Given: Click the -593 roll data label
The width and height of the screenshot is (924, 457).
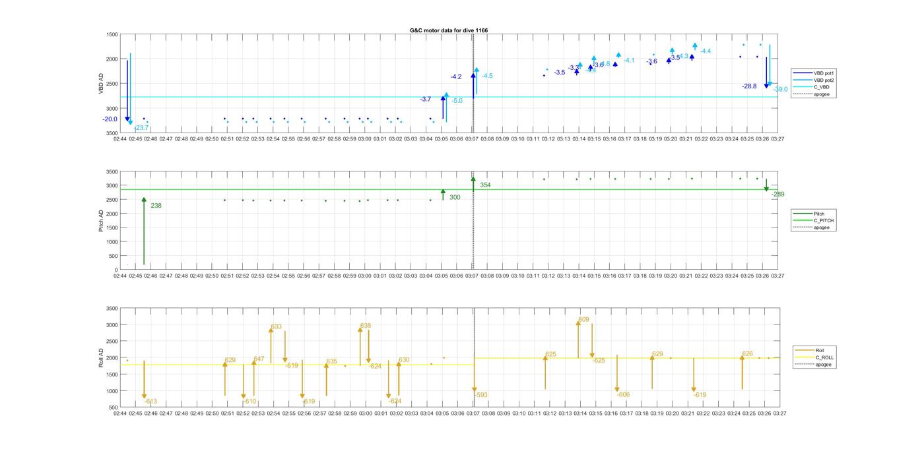Looking at the screenshot, I should tap(480, 395).
